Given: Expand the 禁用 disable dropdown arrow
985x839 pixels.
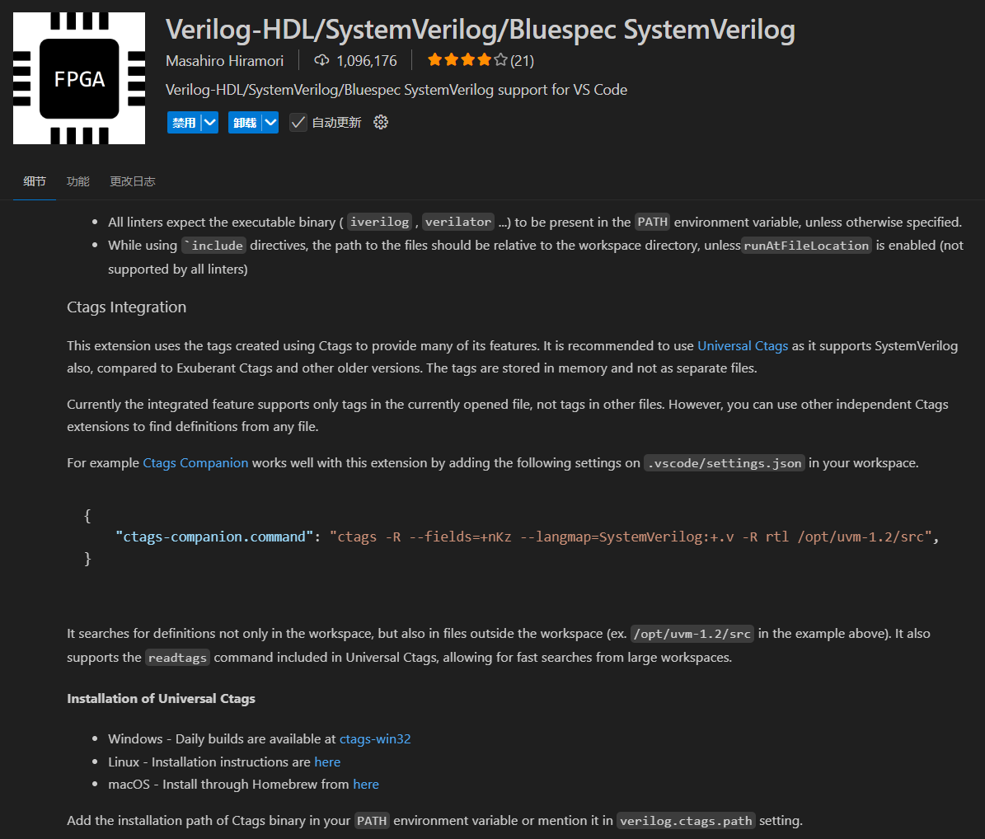Looking at the screenshot, I should coord(210,123).
